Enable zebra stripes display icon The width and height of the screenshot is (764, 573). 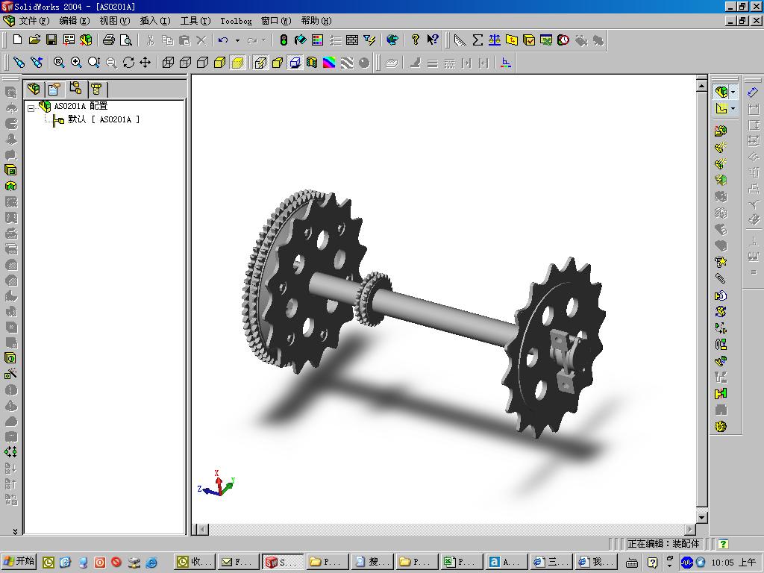[x=346, y=63]
